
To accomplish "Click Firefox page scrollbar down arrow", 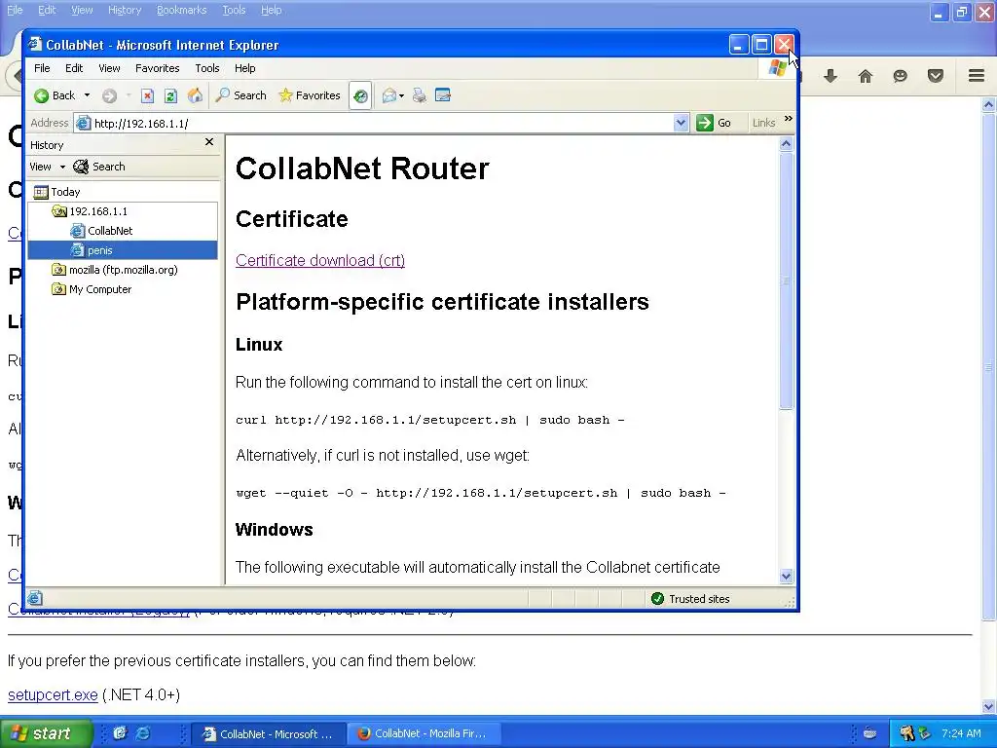I will click(988, 707).
